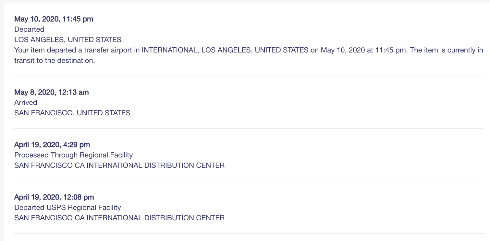Viewport: 490px width, 241px height.
Task: Select Departed USPS Regional Facility status
Action: (x=67, y=208)
